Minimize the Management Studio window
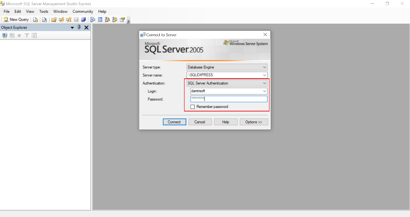Viewport: 410px width, 217px height. 372,4
